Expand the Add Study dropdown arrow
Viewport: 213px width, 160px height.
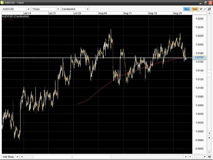click(17, 157)
